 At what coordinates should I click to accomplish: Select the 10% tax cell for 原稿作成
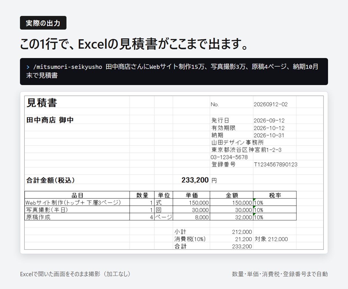[275, 217]
